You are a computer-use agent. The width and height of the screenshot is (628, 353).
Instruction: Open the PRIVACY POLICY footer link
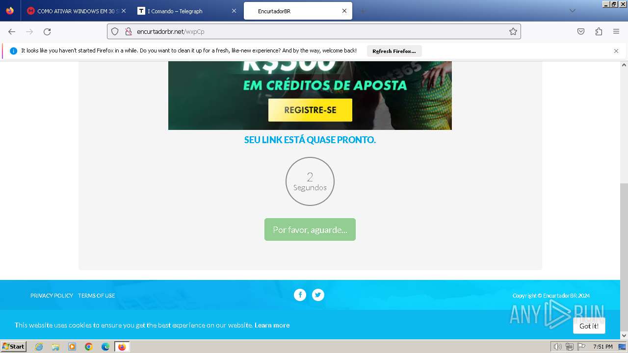(52, 296)
